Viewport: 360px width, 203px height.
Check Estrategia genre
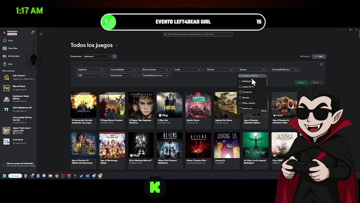[240, 81]
